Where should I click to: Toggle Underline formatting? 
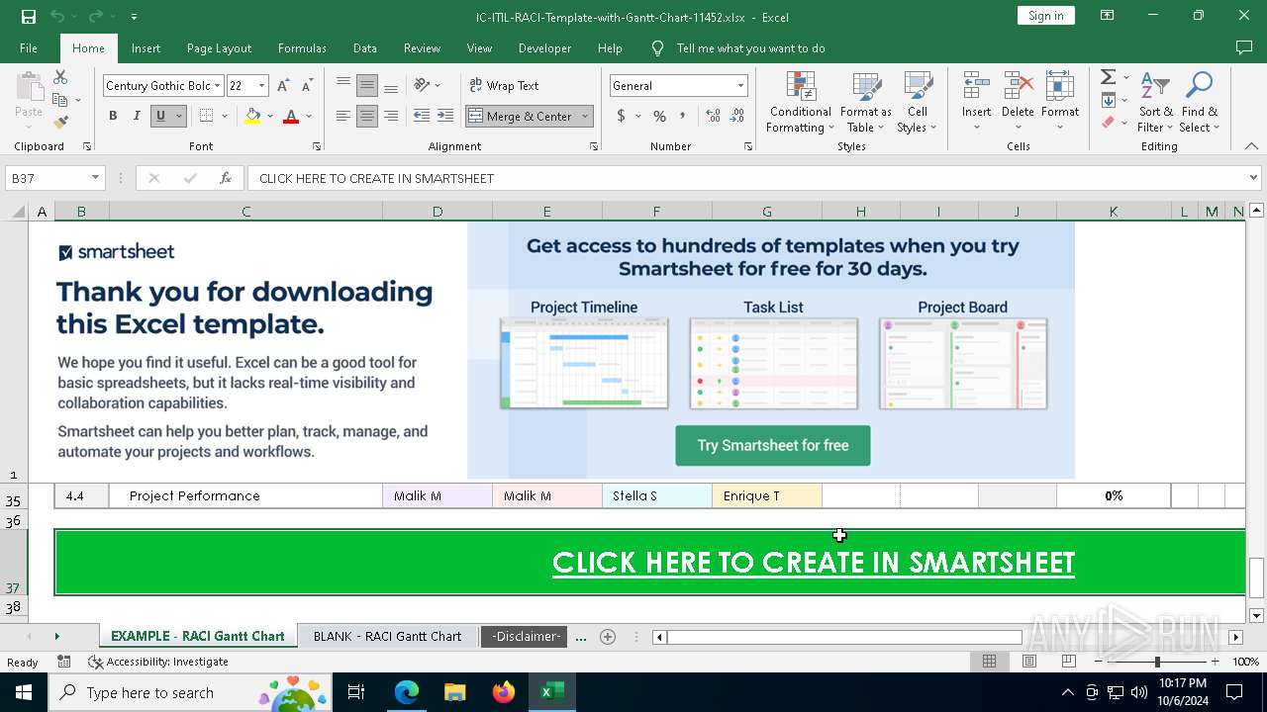[x=159, y=116]
